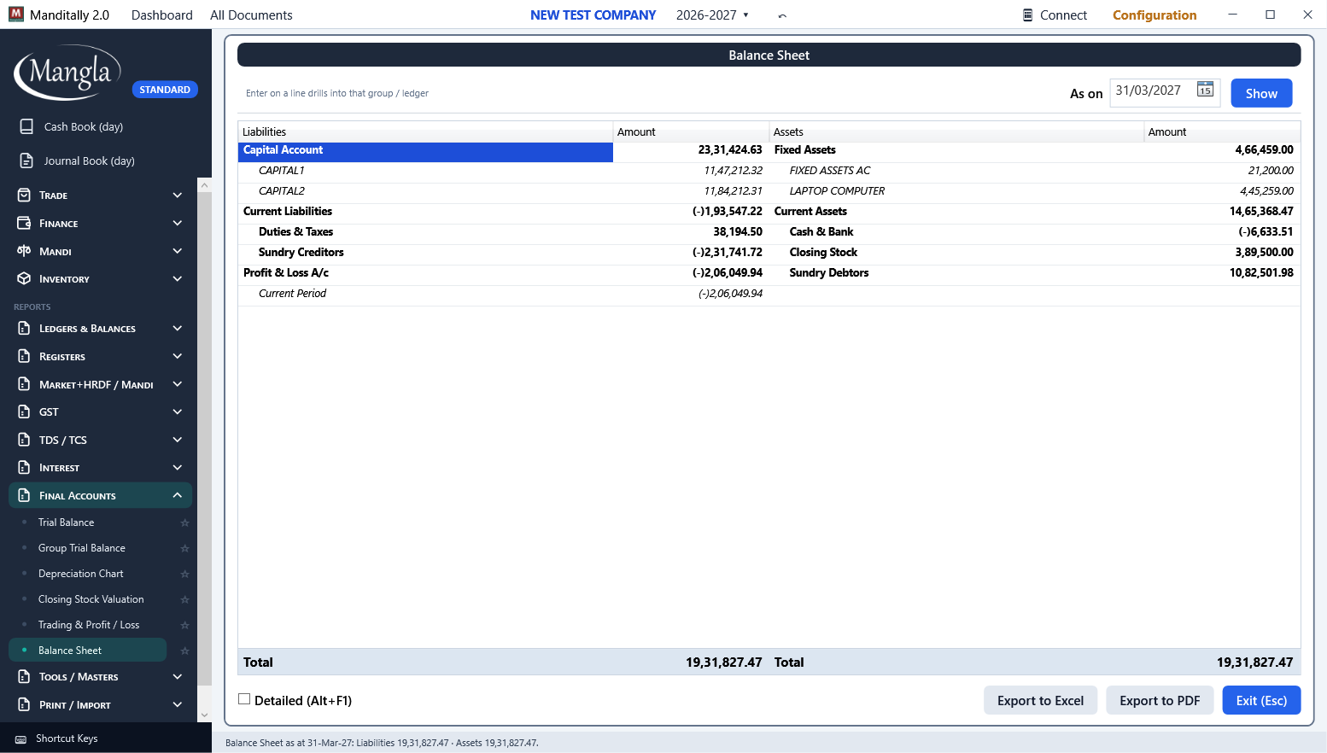The image size is (1327, 753).
Task: Click the Mandi scales icon
Action: (x=24, y=251)
